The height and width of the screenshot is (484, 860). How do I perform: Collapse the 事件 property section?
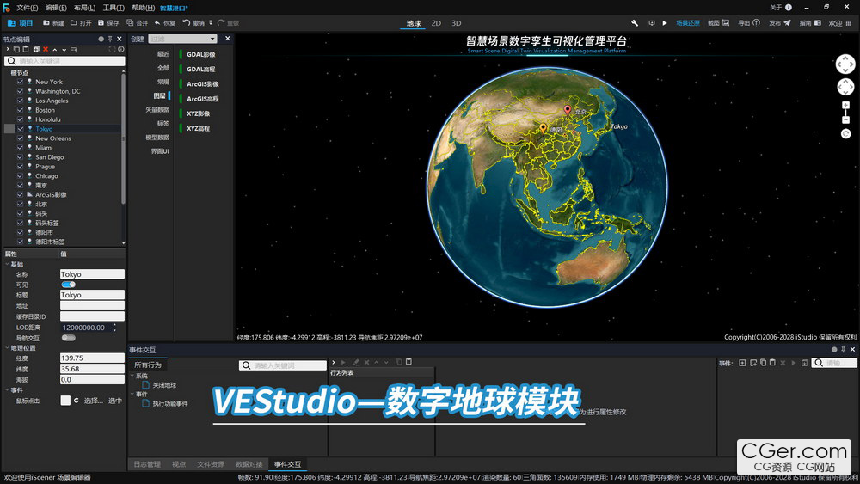pos(8,390)
